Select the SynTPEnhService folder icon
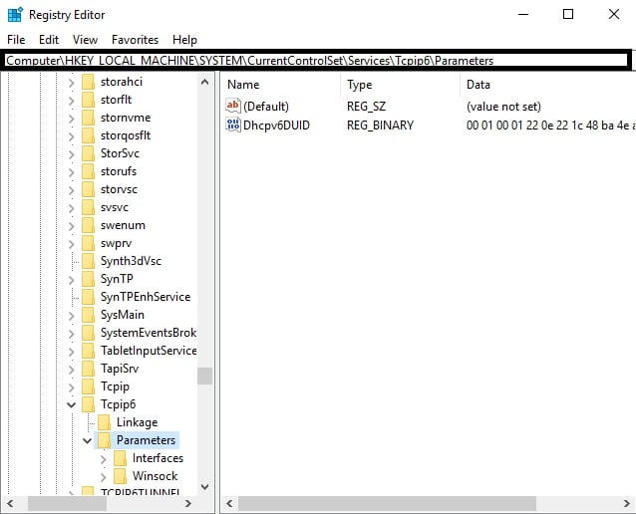 point(88,297)
